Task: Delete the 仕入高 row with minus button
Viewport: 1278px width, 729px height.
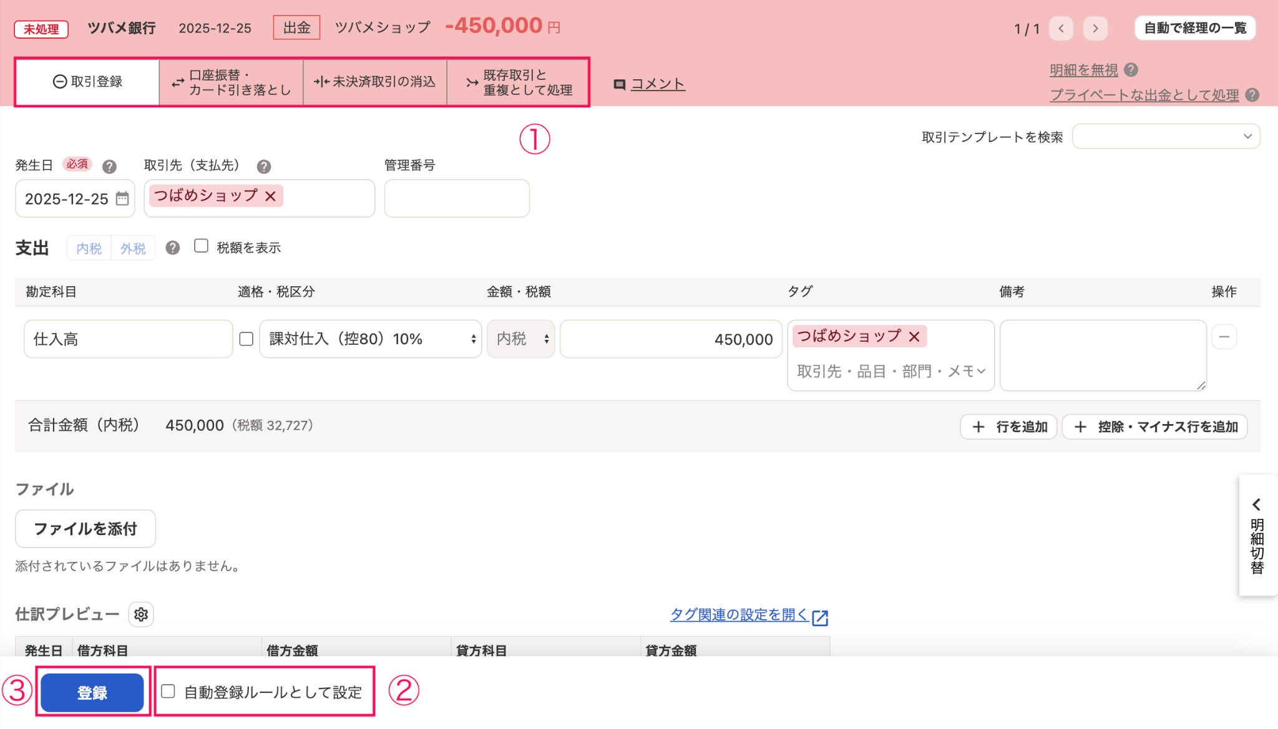Action: coord(1224,337)
